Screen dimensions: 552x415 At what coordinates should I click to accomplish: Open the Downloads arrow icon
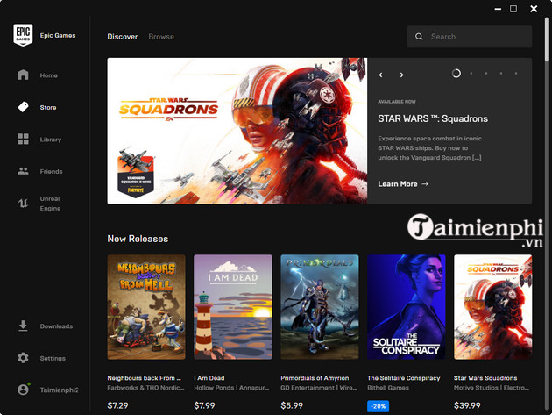pos(23,326)
